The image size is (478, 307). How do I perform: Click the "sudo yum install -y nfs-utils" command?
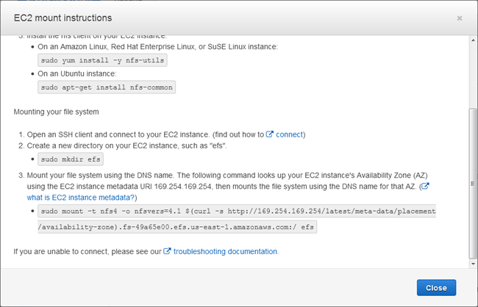(102, 62)
